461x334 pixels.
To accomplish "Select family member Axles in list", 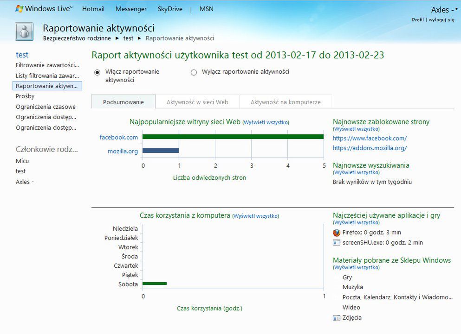I will 25,182.
